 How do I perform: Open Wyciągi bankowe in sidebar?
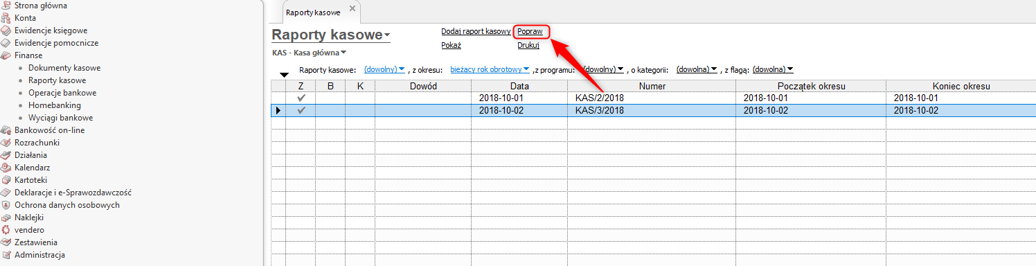(61, 118)
